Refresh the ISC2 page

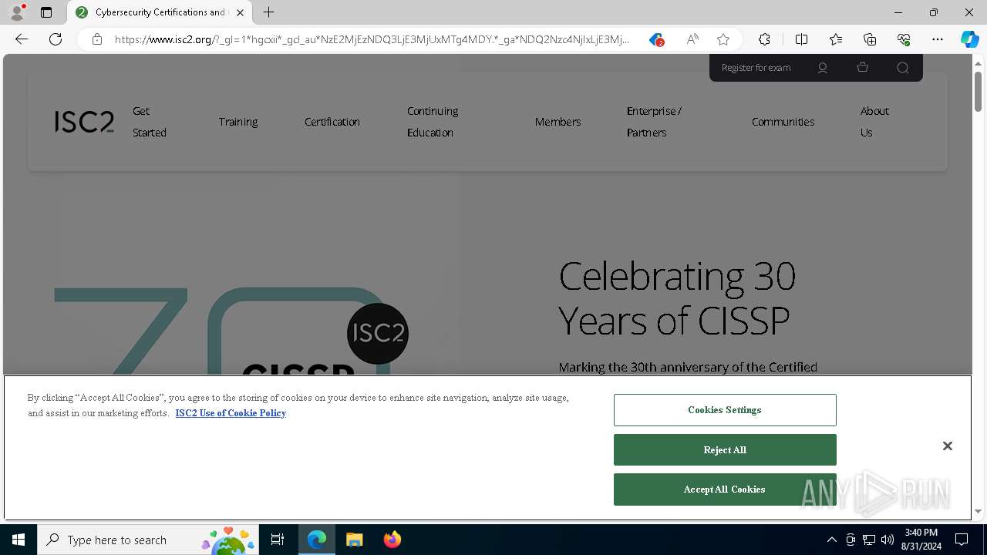(56, 39)
